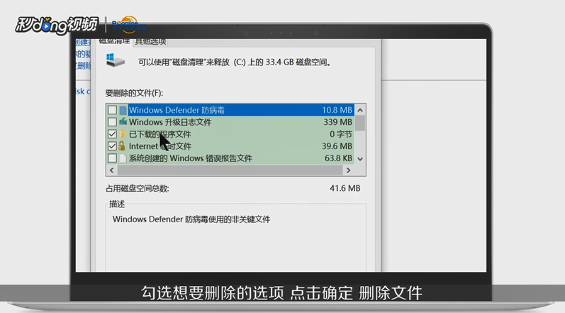Click the 41.6 MB total value
This screenshot has height=313, width=565.
[345, 188]
